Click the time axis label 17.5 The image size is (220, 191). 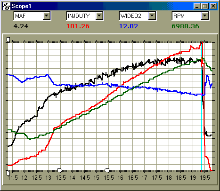pyautogui.click(x=157, y=178)
